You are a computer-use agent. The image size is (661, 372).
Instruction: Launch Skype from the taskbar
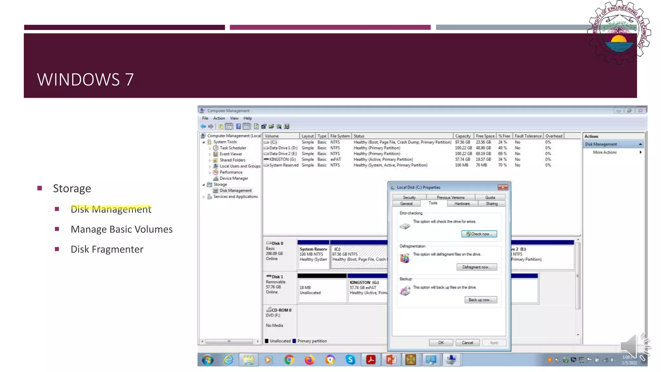(350, 359)
